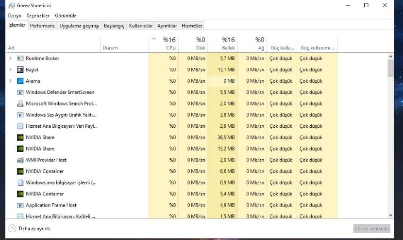Select the Windows Ses Aygıtı Grafik Yalıtı... name
This screenshot has height=240, width=403.
pos(61,115)
